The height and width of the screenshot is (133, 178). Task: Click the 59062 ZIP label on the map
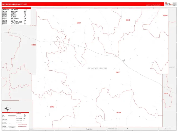[x=52, y=107]
